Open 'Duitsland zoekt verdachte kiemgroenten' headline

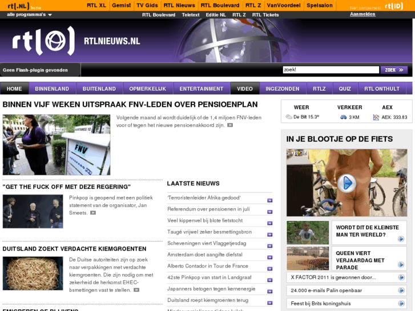click(x=74, y=249)
